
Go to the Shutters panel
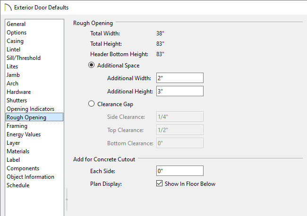click(17, 100)
